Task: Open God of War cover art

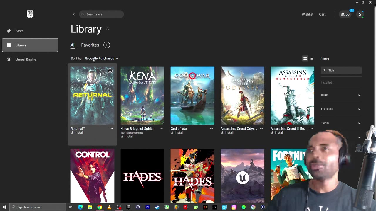Action: 192,96
